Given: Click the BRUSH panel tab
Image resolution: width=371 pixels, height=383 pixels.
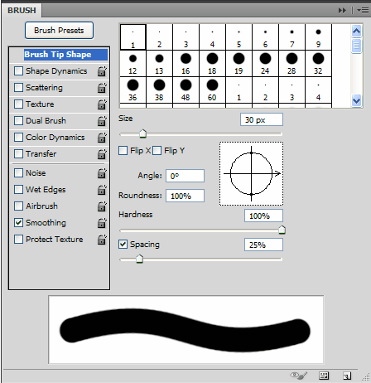Looking at the screenshot, I should (22, 11).
